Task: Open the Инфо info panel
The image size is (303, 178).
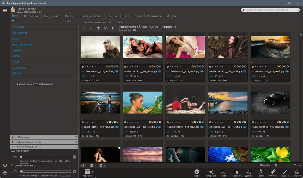Action: pos(197,173)
